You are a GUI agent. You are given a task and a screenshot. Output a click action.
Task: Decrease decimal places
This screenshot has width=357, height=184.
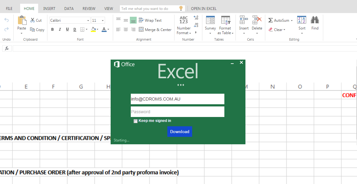(196, 25)
